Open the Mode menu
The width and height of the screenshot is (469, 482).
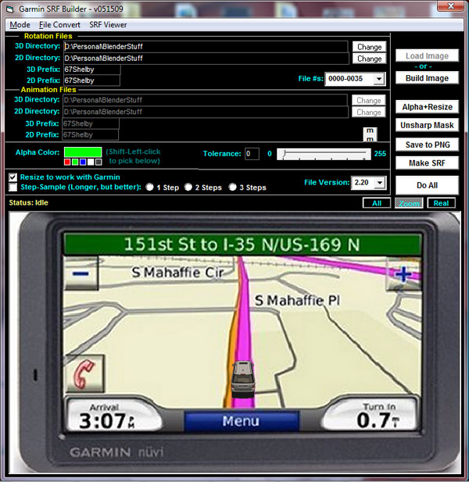[20, 24]
